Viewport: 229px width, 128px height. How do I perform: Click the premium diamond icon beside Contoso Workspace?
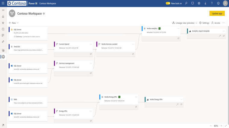pos(44,14)
